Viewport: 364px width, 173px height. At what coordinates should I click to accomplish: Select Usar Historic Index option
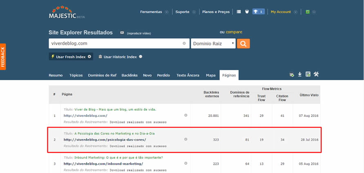120,57
